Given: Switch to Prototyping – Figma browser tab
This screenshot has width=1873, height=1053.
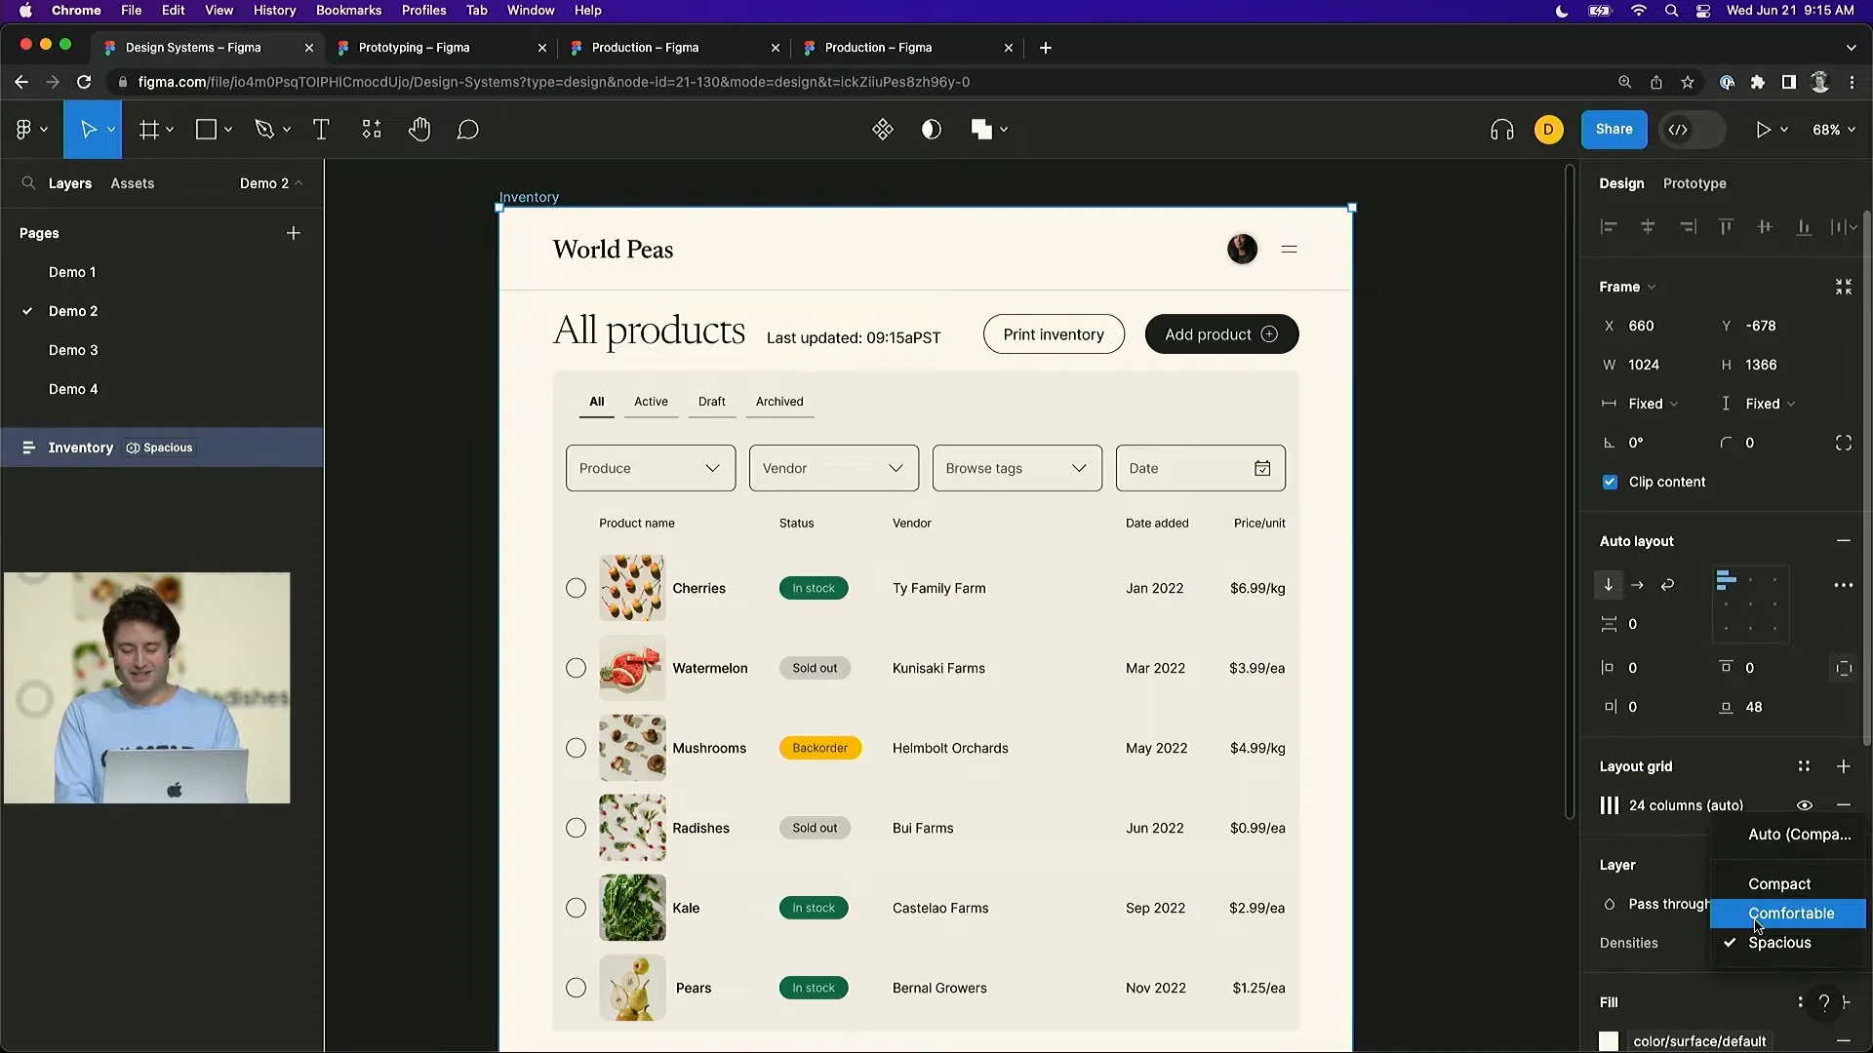Looking at the screenshot, I should pos(440,47).
